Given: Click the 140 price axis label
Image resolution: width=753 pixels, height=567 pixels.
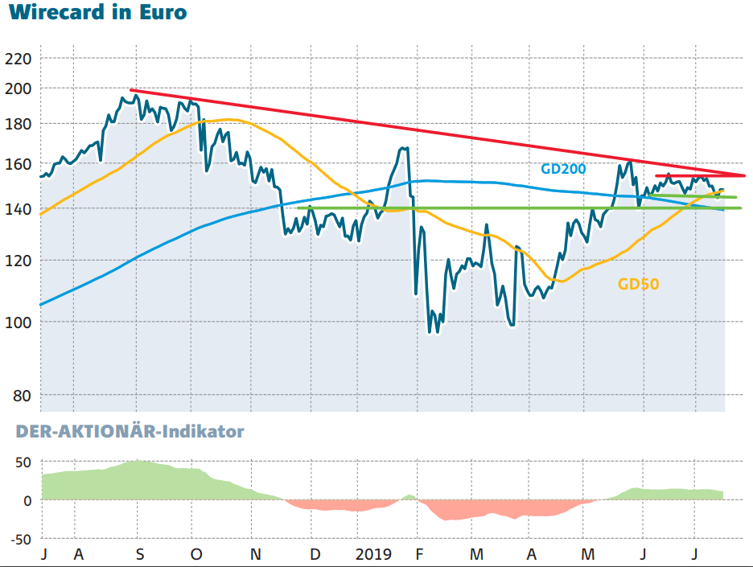Looking at the screenshot, I should (x=19, y=209).
